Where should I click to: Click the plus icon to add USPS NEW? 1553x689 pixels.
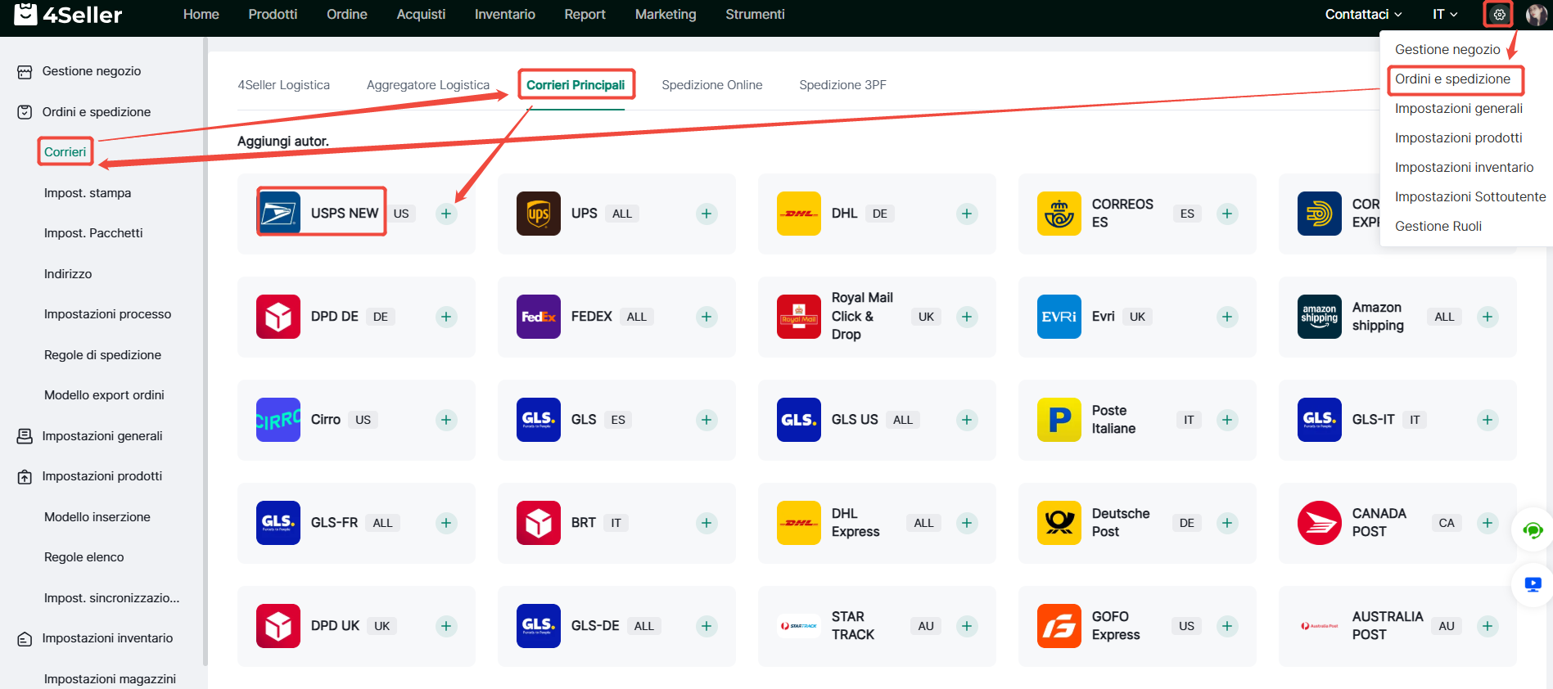(x=446, y=214)
